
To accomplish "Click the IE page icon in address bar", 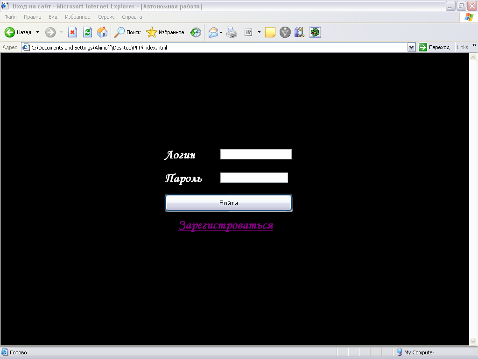I will pyautogui.click(x=26, y=47).
